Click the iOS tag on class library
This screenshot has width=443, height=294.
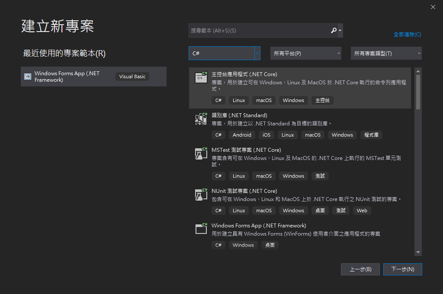266,135
